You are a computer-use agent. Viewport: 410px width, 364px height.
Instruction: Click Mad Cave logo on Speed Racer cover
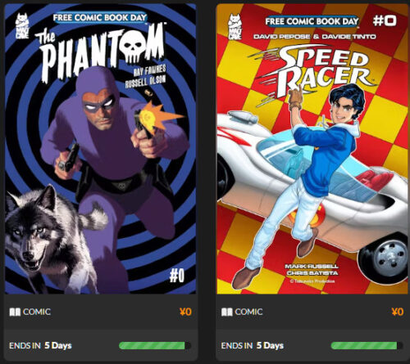(x=235, y=26)
